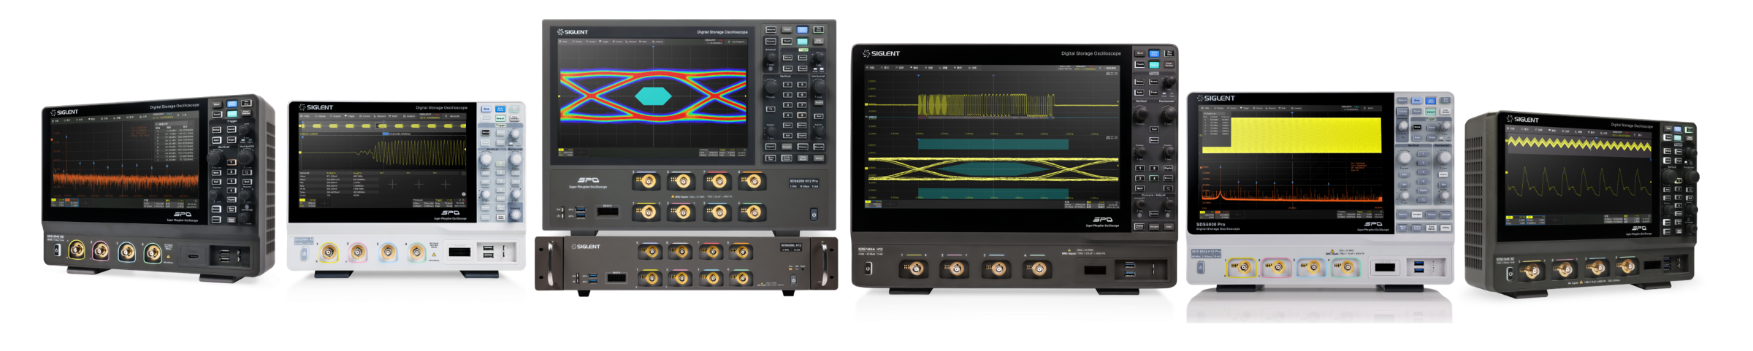
Task: Click yellow channel 1 BNC connector, leftmost scope
Action: 77,251
